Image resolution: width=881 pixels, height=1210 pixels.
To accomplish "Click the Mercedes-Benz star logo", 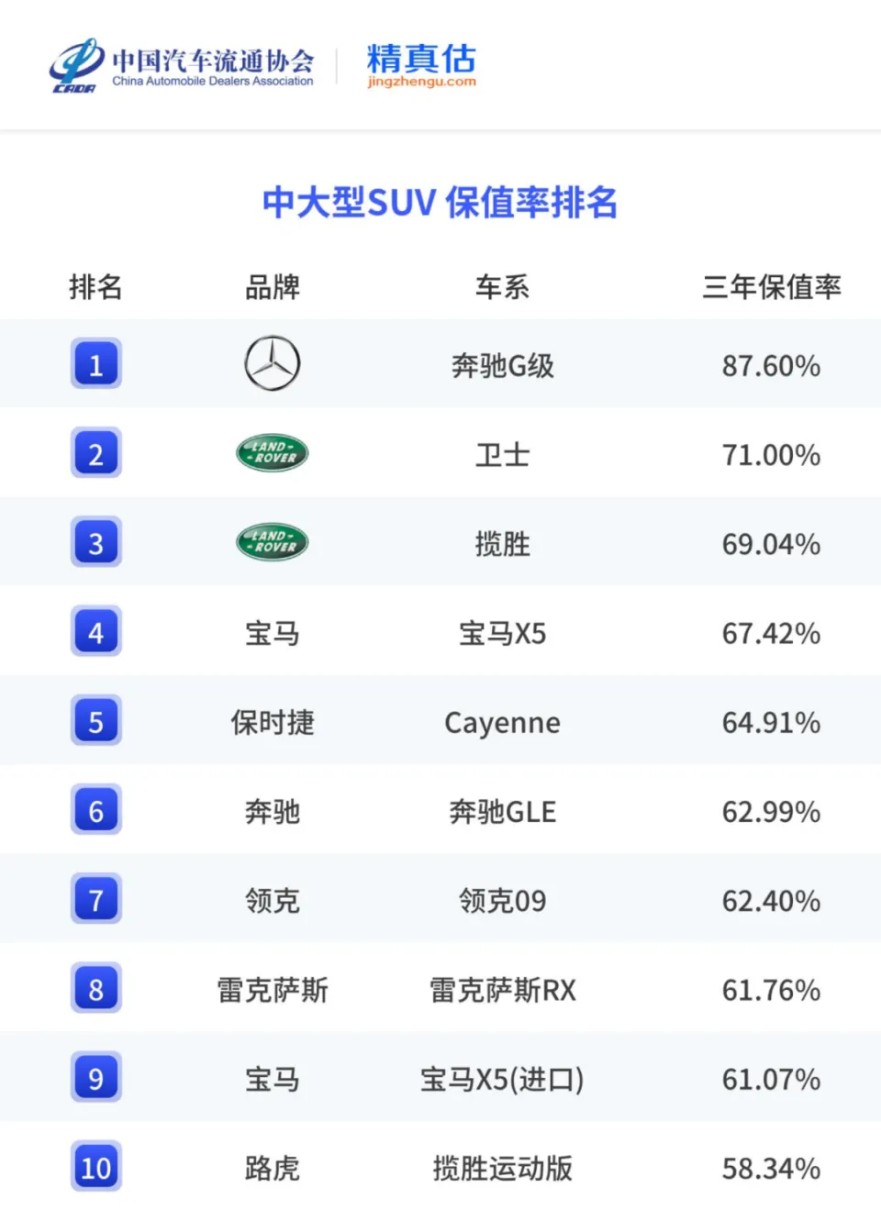I will (273, 363).
